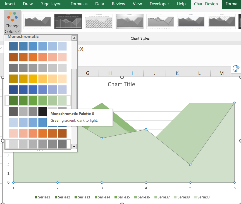Click the Chart Title text
Image resolution: width=241 pixels, height=204 pixels.
pyautogui.click(x=121, y=84)
